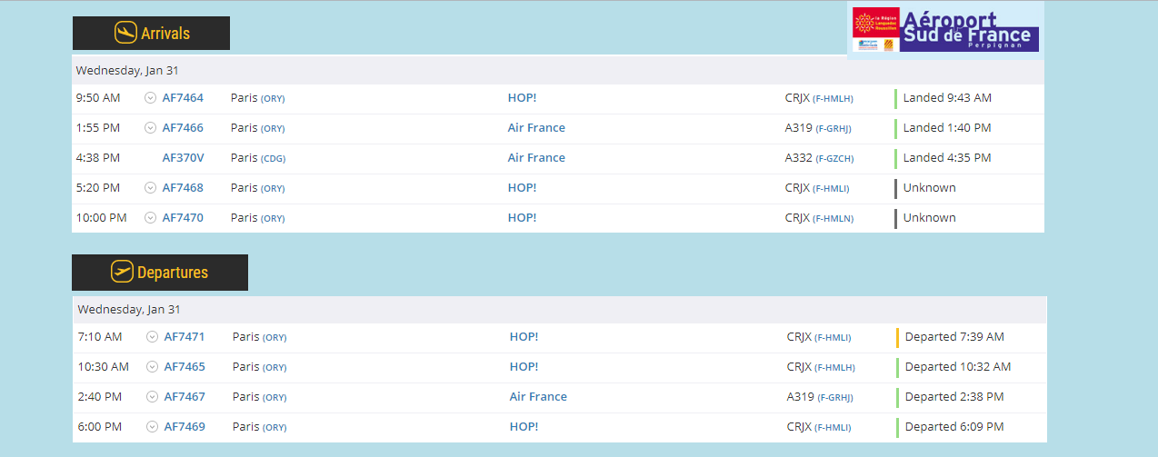Click registration (F-HMLI) in AF7471 row
The width and height of the screenshot is (1158, 457).
click(x=833, y=338)
